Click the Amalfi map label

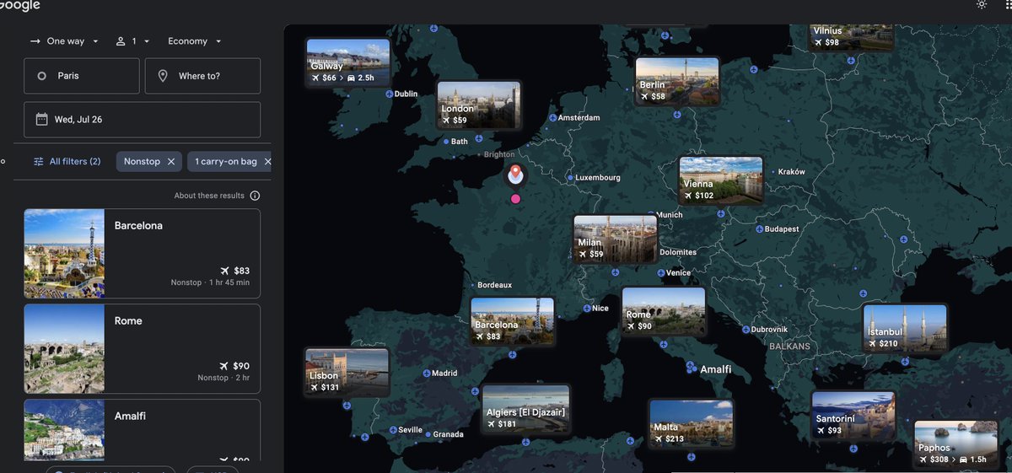pos(715,370)
